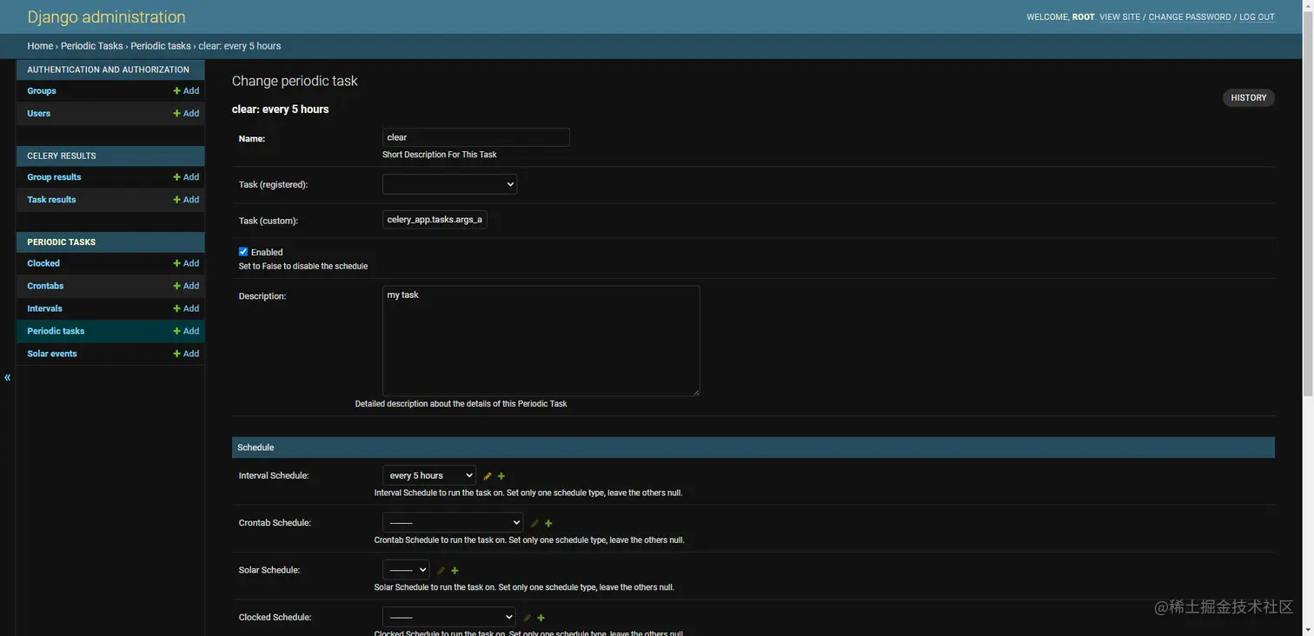The height and width of the screenshot is (636, 1314).
Task: Click the Periodic tasks model breadcrumb
Action: point(161,46)
